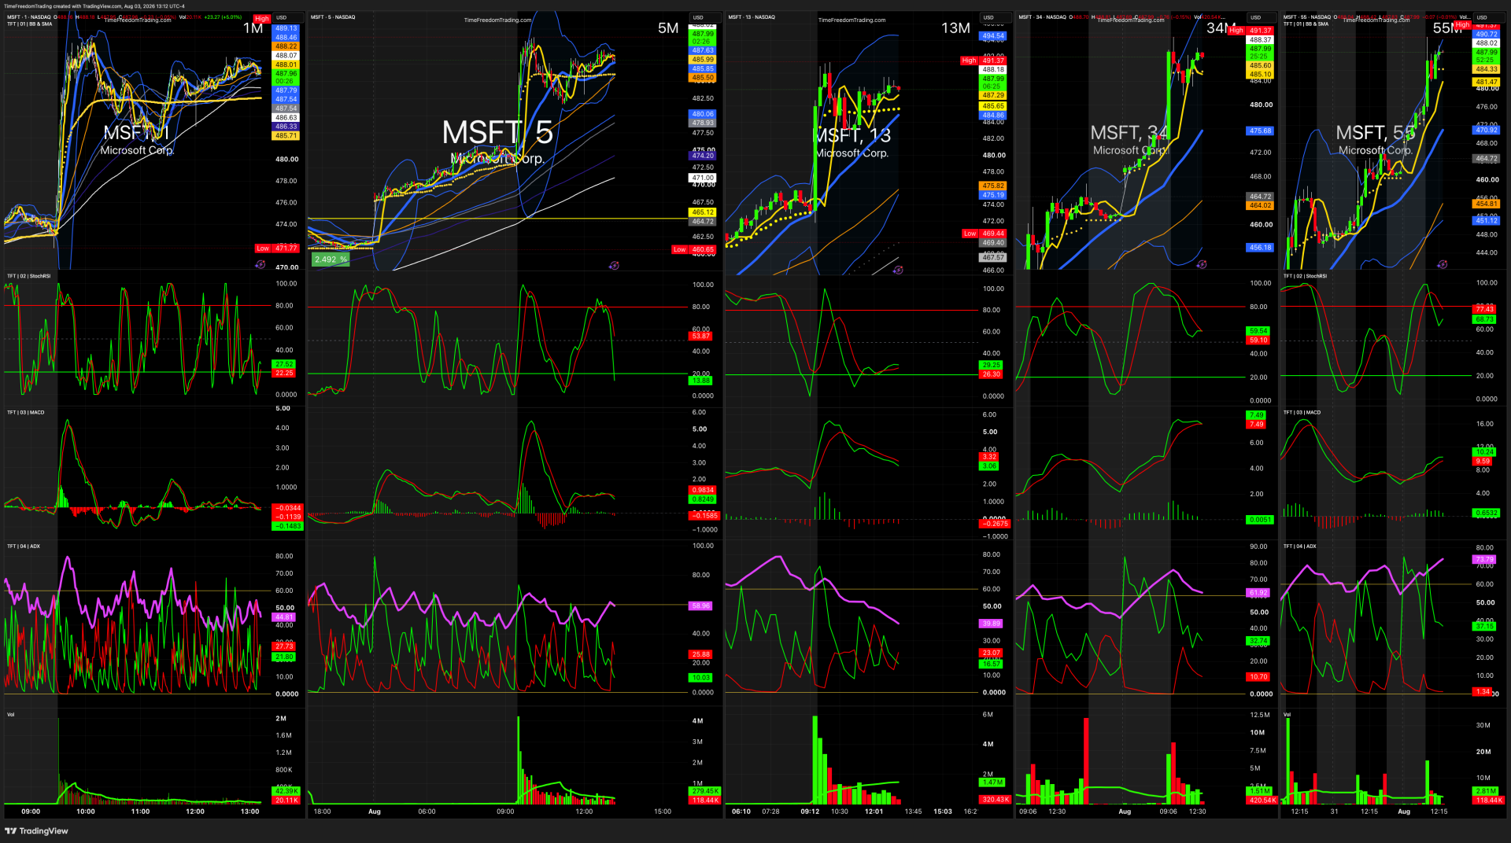Click the ADX value 44.81 on the 1M chart
The width and height of the screenshot is (1511, 843).
[x=285, y=618]
